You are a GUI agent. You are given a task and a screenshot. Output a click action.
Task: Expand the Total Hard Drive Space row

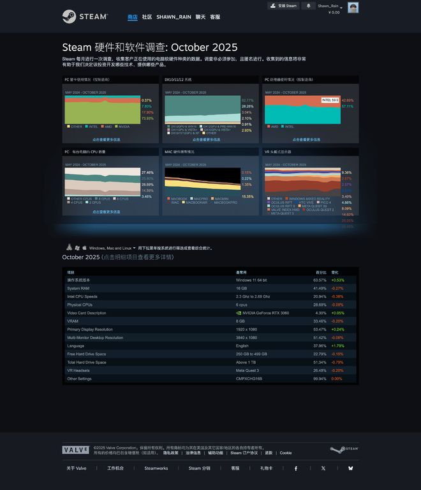(x=211, y=362)
